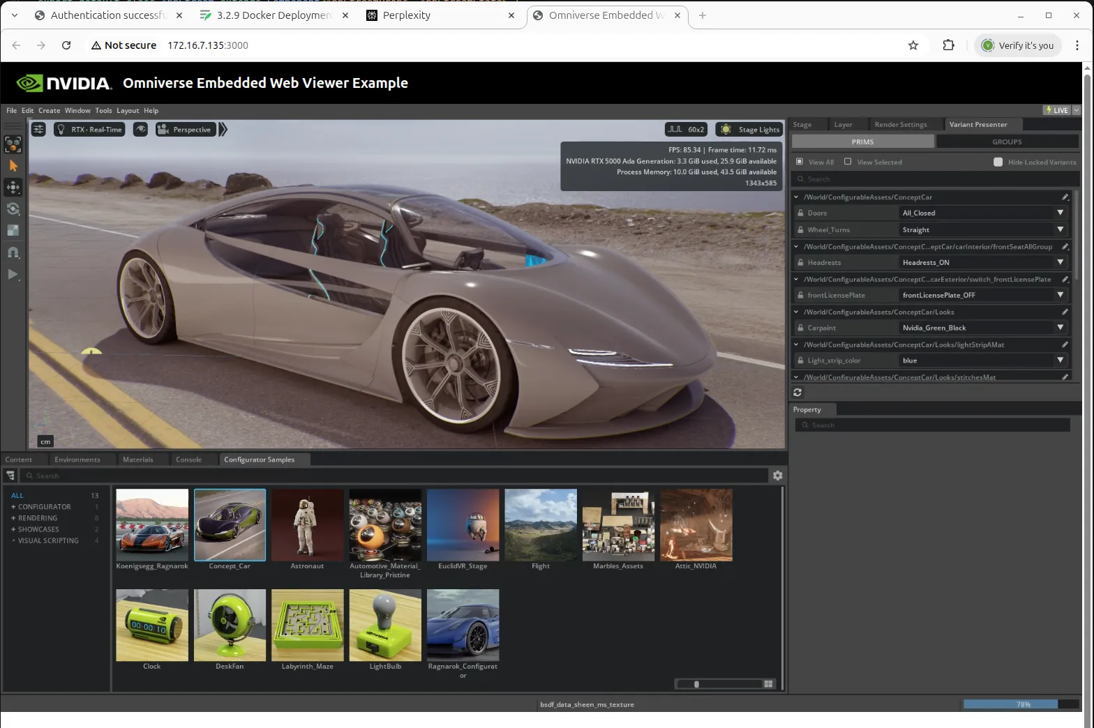Screen dimensions: 1094x728
Task: Expand the viewport toolbar double chevron
Action: tap(223, 130)
